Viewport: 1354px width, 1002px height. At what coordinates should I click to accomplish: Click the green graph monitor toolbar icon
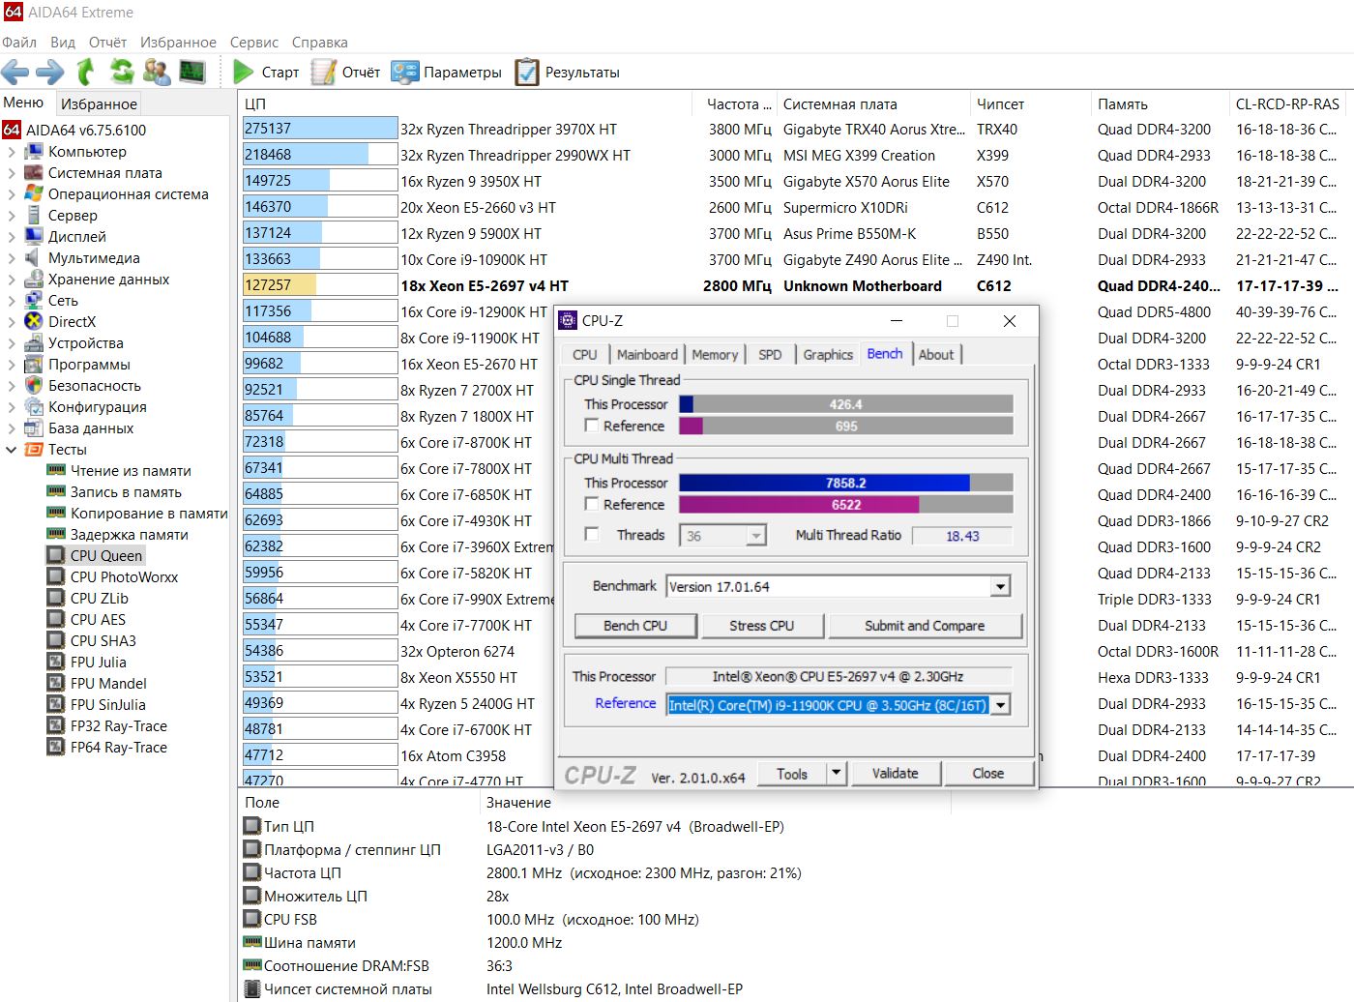(192, 72)
